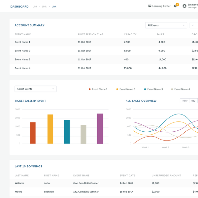This screenshot has height=198, width=198.
Task: Click Week 1 axis label
Action: pyautogui.click(x=145, y=148)
